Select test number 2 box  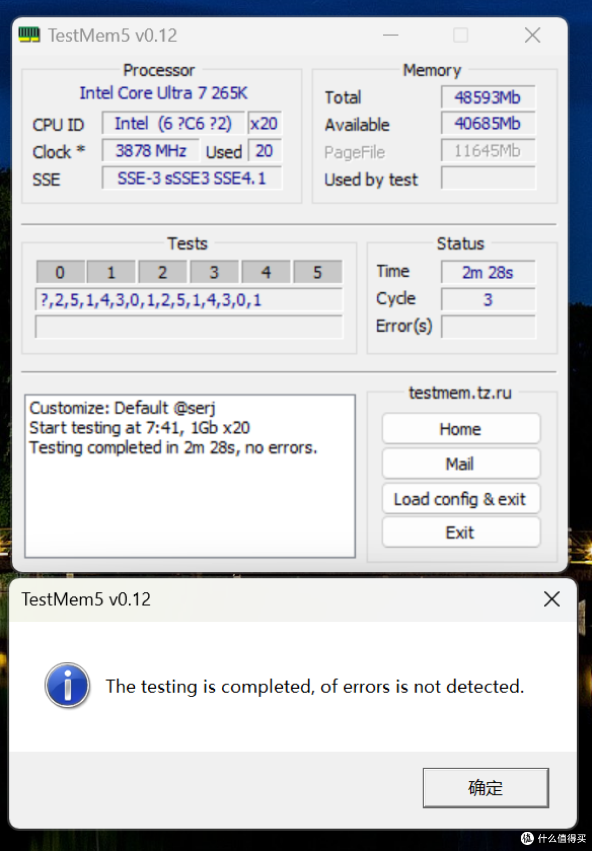(x=163, y=272)
